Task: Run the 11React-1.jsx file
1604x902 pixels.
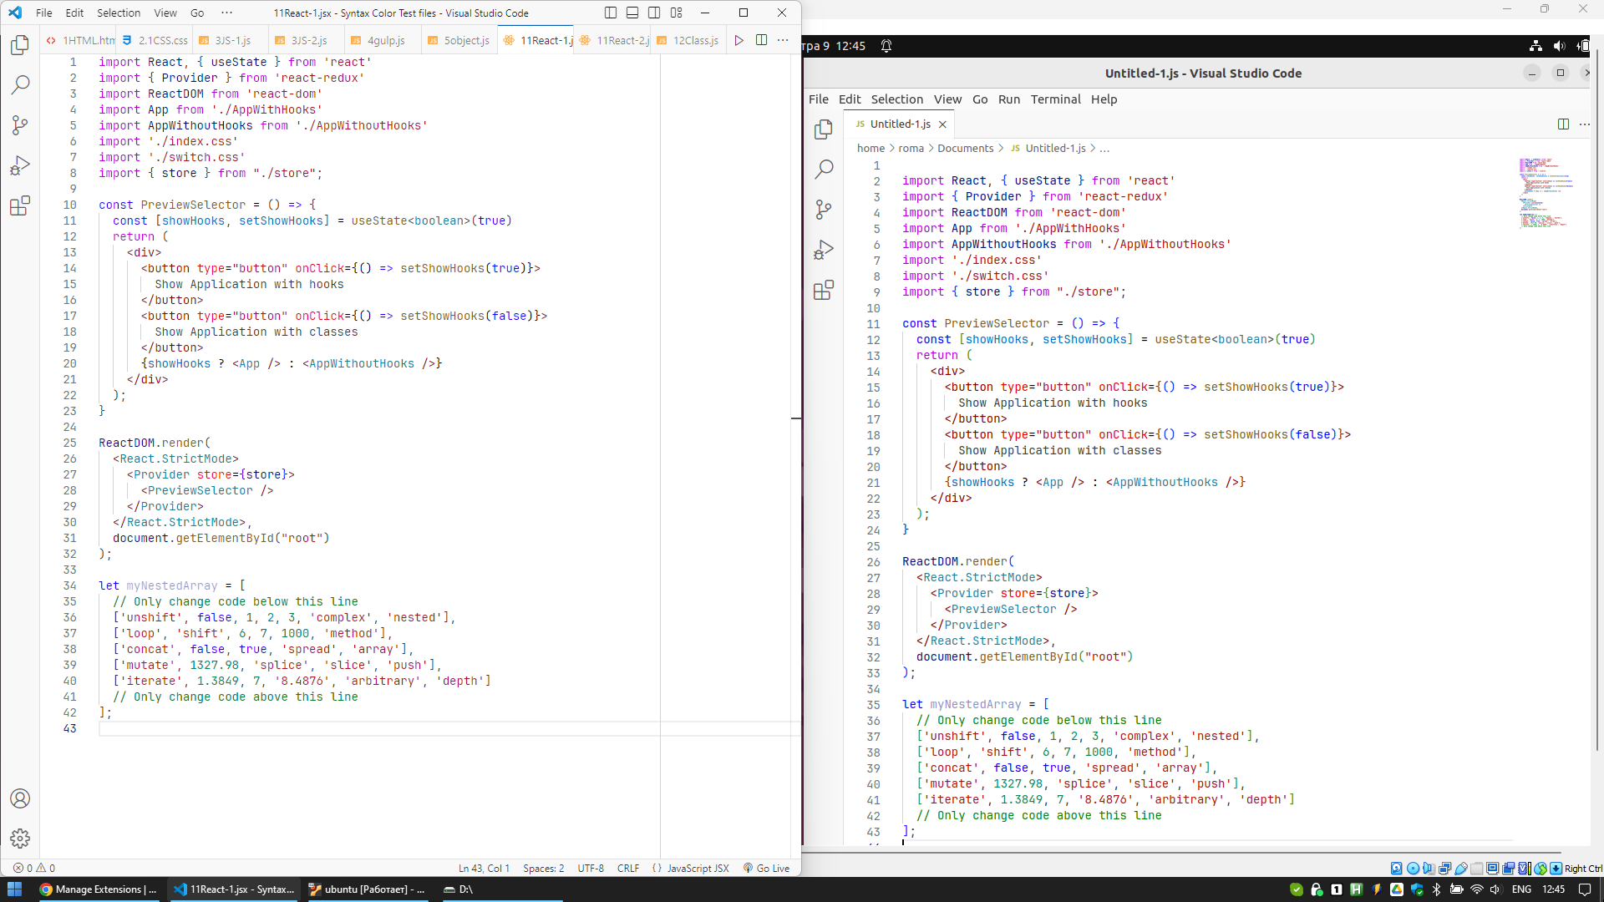Action: pyautogui.click(x=739, y=39)
